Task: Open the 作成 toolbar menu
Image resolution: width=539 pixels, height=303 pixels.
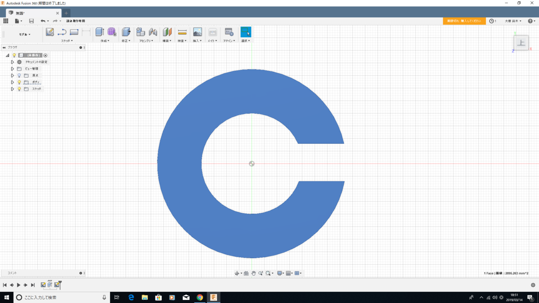Action: (105, 41)
